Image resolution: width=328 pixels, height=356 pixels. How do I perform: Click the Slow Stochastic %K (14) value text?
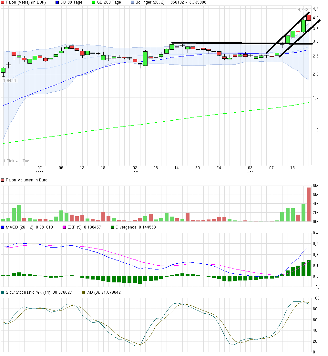[39, 292]
